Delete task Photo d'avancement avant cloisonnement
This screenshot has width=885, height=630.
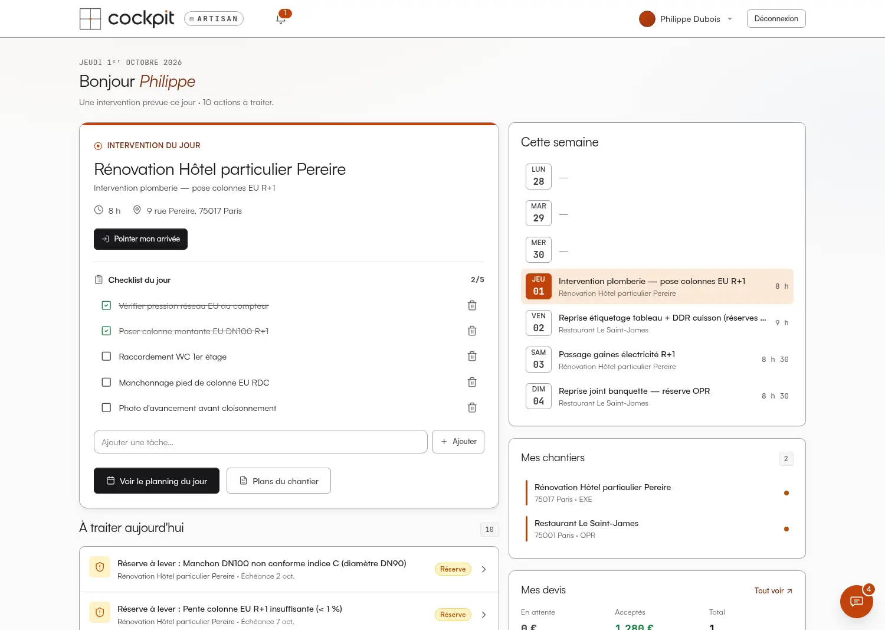coord(472,408)
